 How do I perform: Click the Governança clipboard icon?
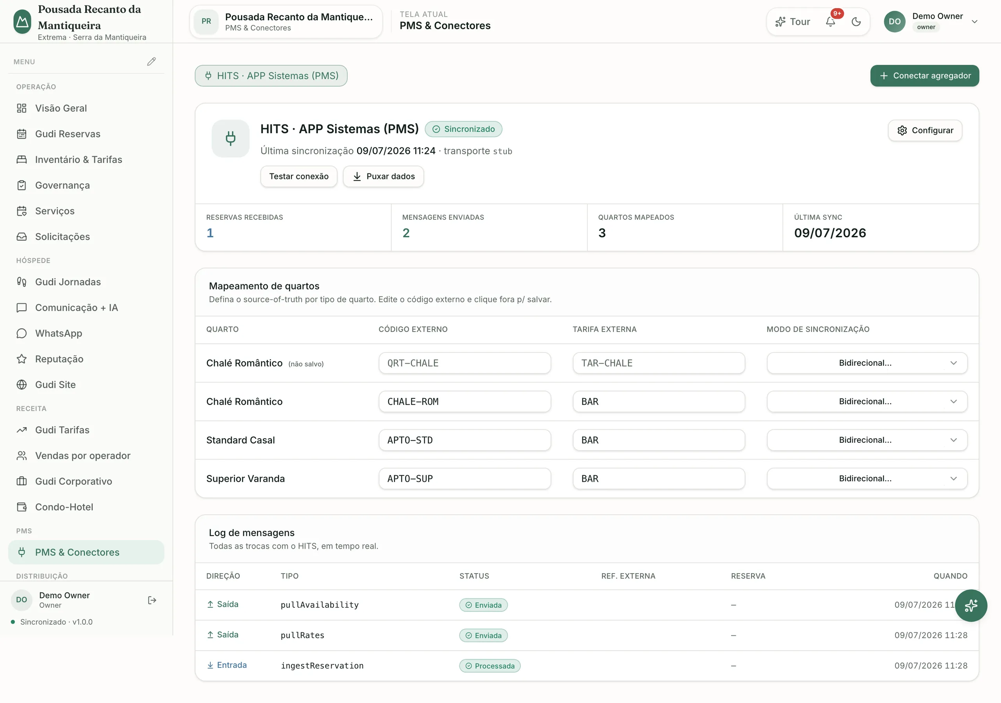pos(22,185)
